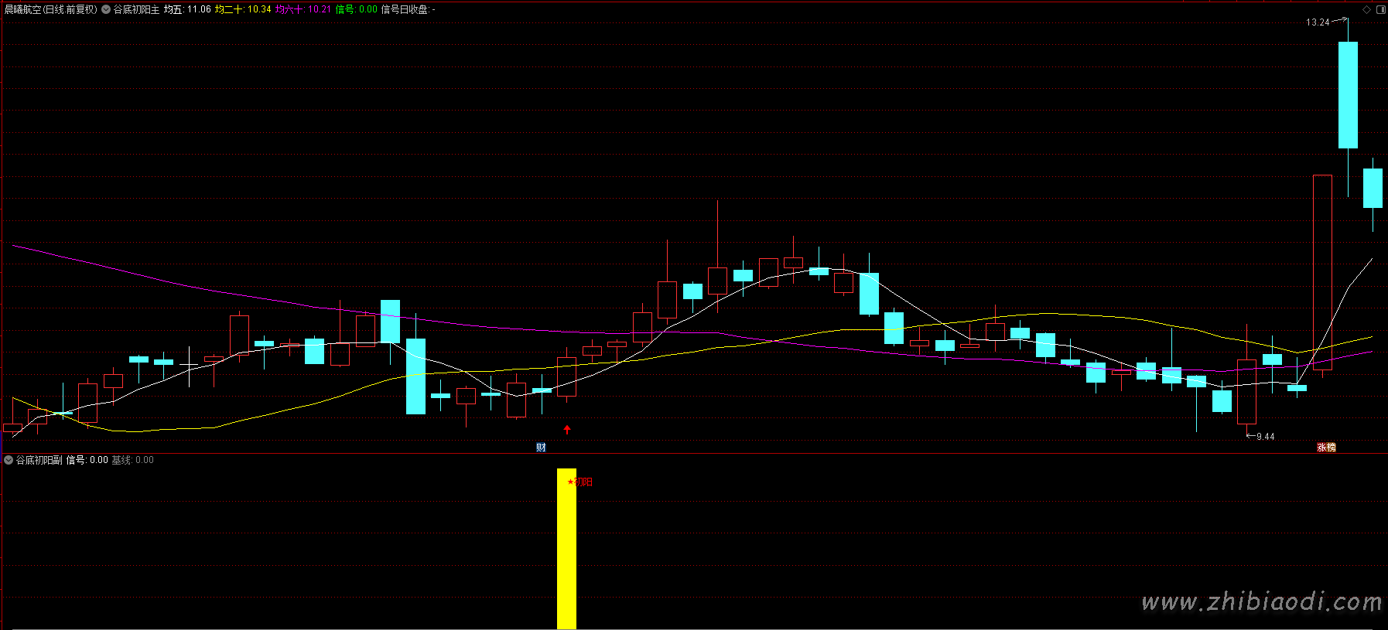Image resolution: width=1388 pixels, height=630 pixels.
Task: Select the 均五 11.06 moving average label
Action: pos(187,9)
